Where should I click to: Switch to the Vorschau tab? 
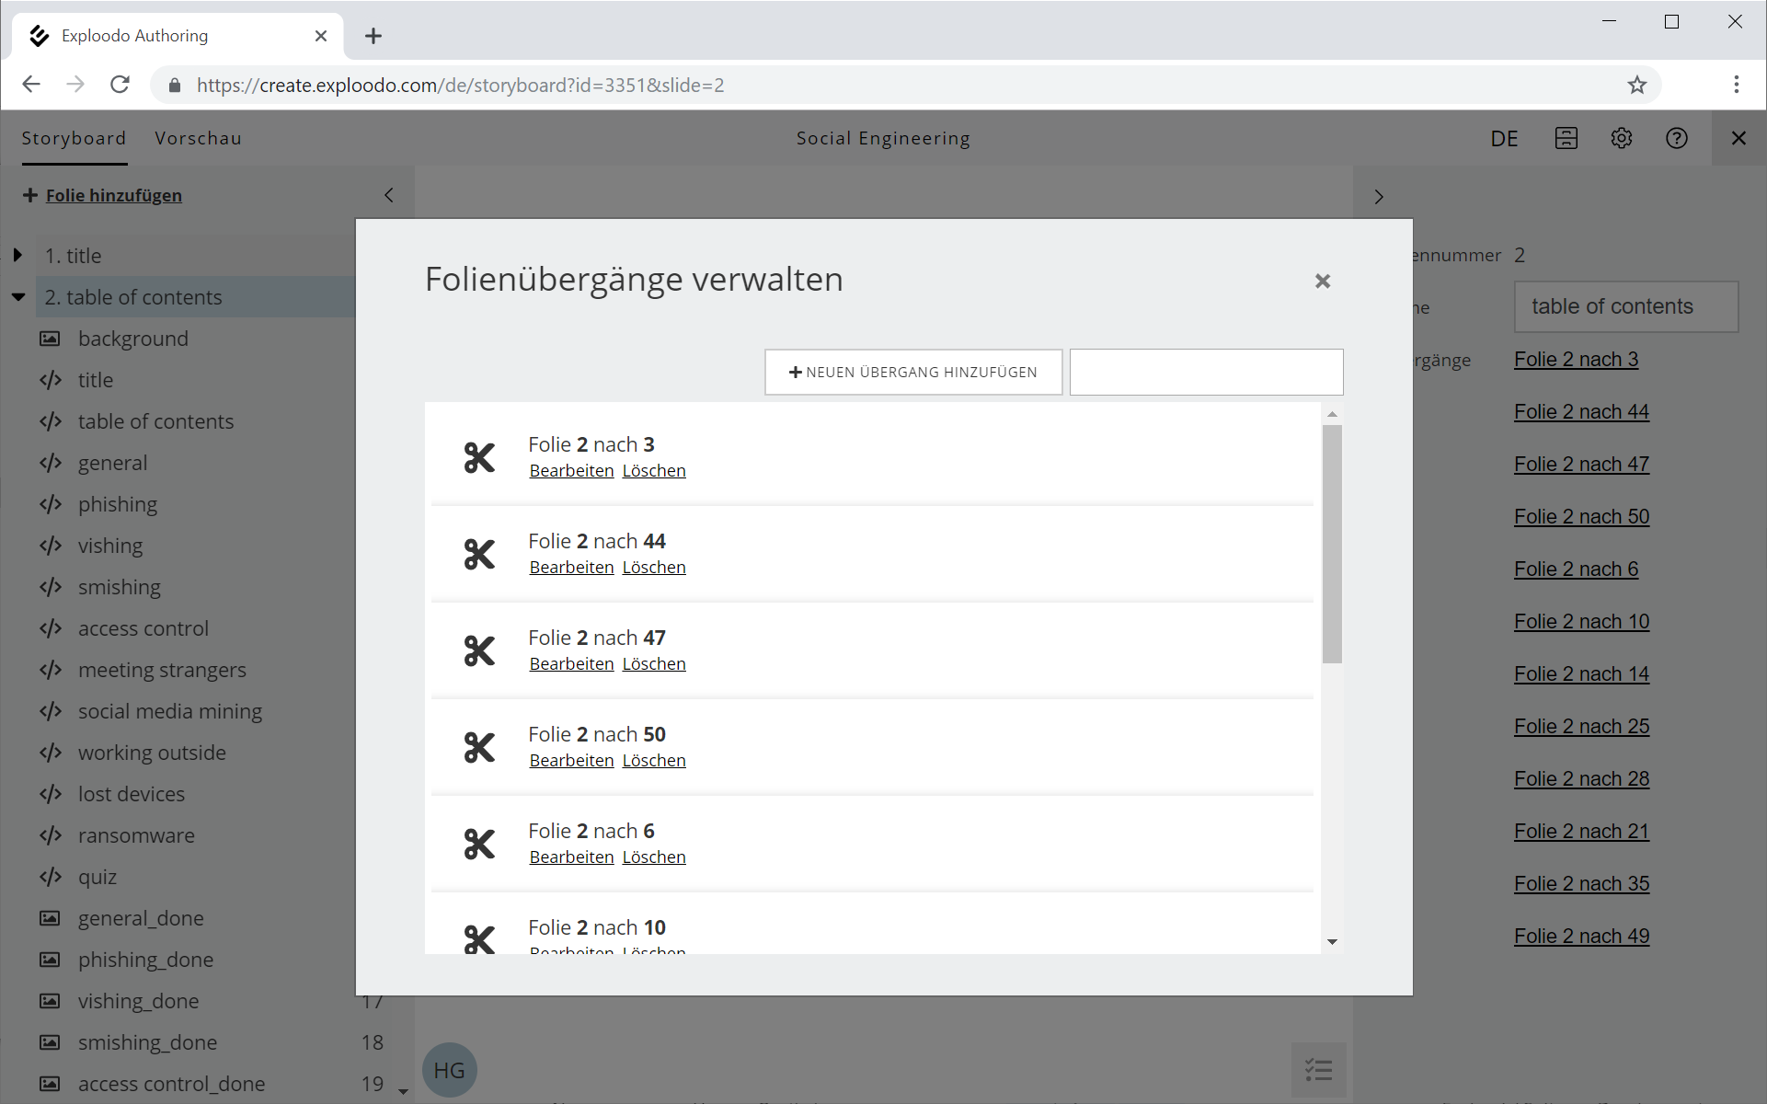click(198, 138)
